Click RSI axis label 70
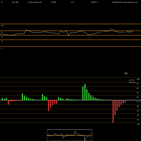Viewport: 141px width, 141px height. (2, 32)
